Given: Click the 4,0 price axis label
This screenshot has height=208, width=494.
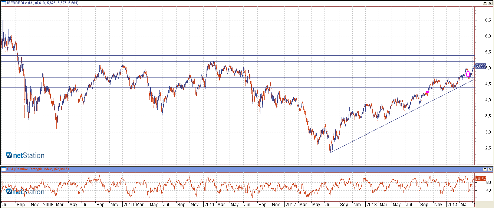Looking at the screenshot, I should tap(488, 100).
